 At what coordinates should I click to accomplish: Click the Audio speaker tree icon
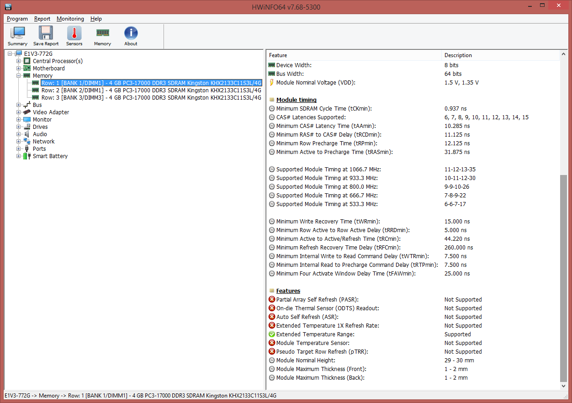pyautogui.click(x=27, y=134)
